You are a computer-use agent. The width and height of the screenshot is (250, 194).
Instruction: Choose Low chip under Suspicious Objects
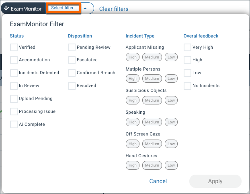(x=171, y=100)
